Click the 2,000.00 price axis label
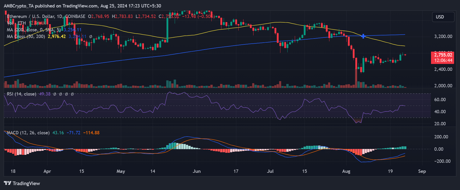Screen dimensions: 460x190 click(x=443, y=86)
